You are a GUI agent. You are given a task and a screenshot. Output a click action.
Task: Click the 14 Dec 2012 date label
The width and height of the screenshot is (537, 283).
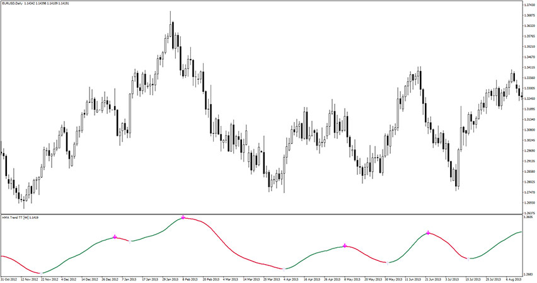[x=89, y=279]
